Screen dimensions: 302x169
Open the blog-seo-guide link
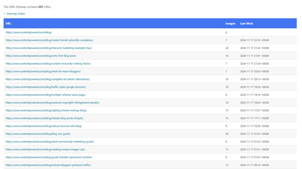[x=38, y=134]
